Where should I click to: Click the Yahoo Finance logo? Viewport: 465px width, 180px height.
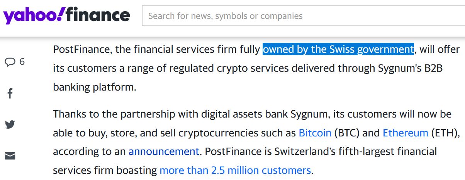66,16
